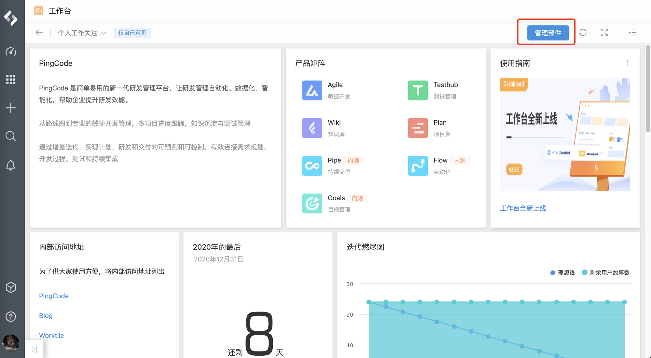Toggle the 剩余用户故事数 legend item
This screenshot has width=651, height=358.
coord(606,272)
